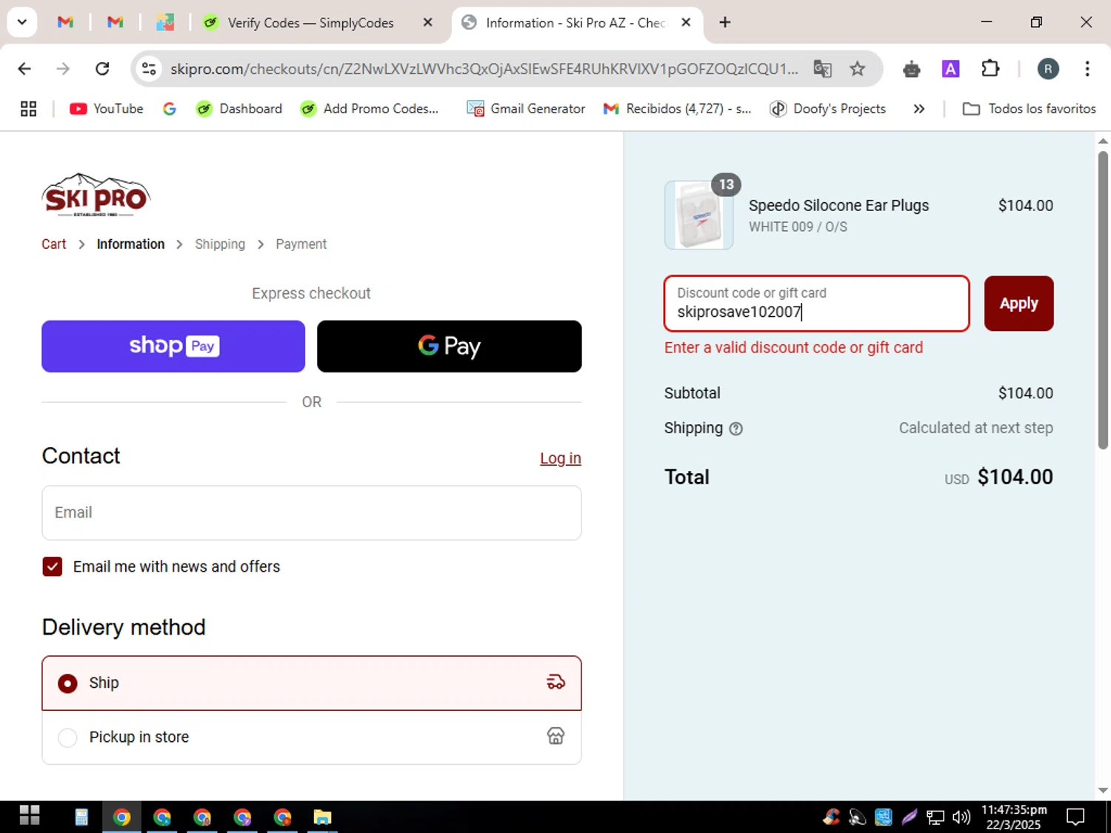Open volume control in system tray
1111x833 pixels.
961,817
